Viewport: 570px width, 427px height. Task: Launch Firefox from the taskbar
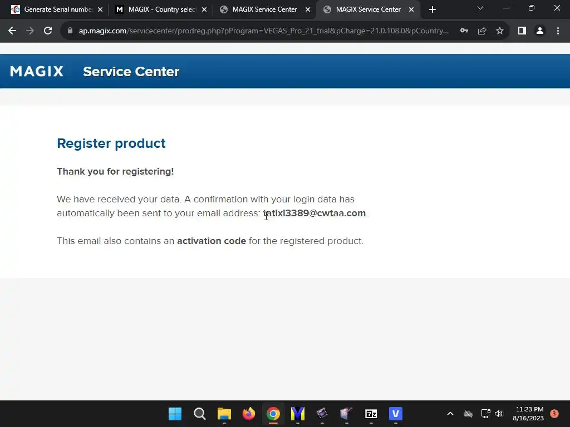[249, 414]
